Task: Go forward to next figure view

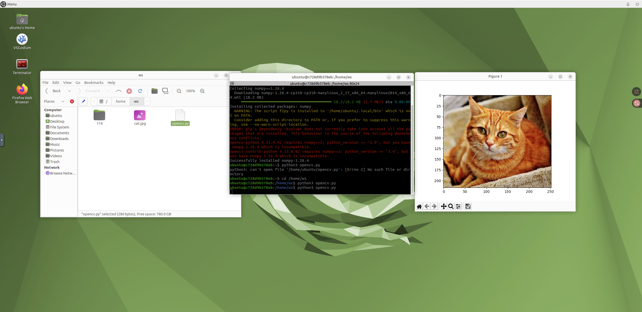Action: pyautogui.click(x=434, y=206)
